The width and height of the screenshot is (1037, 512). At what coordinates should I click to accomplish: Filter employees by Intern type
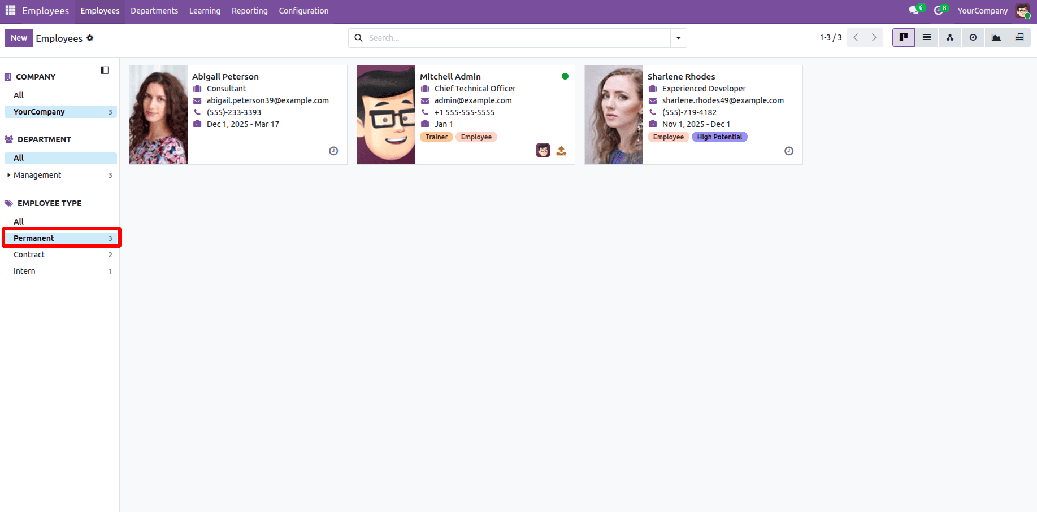[x=24, y=271]
